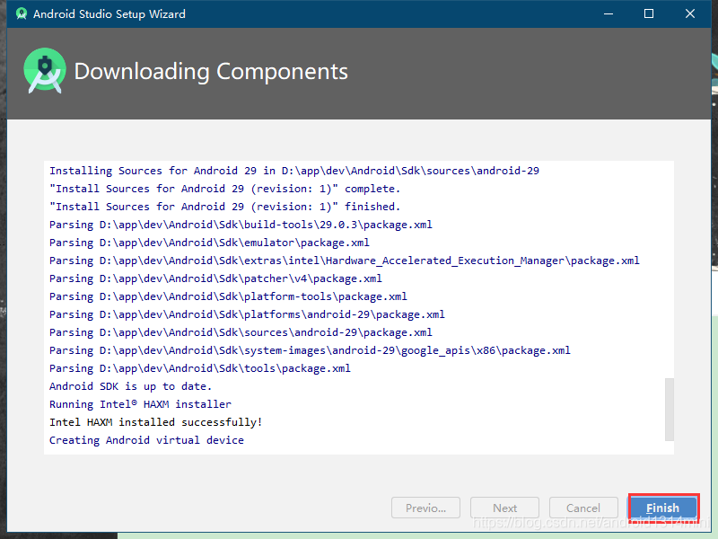Viewport: 718px width, 539px height.
Task: Minimize the Setup Wizard window
Action: 609,13
